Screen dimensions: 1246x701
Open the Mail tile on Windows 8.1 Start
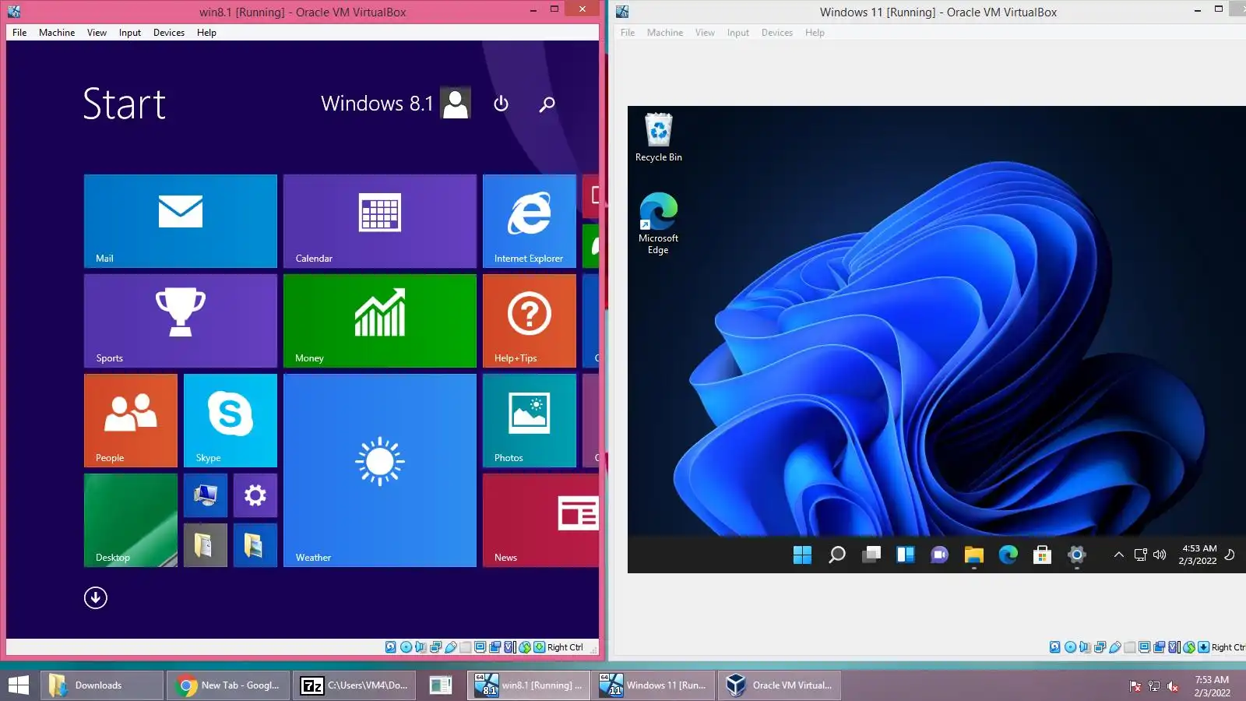(x=181, y=221)
